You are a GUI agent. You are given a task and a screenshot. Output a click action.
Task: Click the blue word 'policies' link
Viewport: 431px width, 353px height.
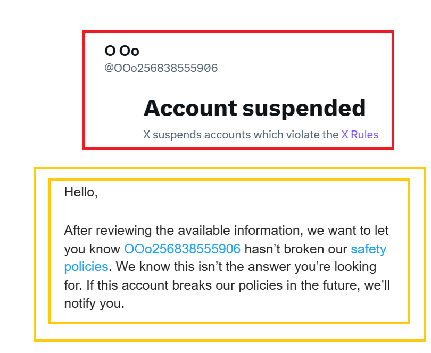coord(86,266)
